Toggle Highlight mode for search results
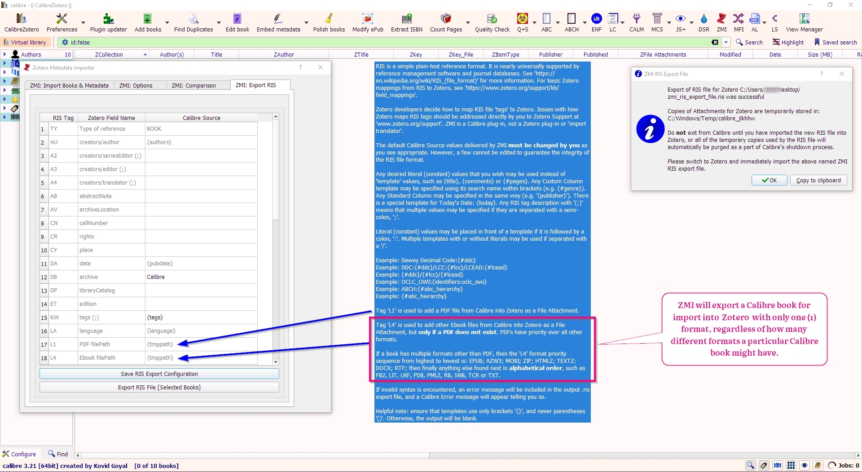This screenshot has width=862, height=472. [x=788, y=42]
